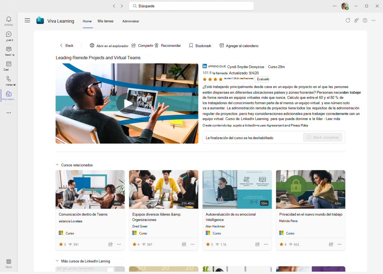383x274 pixels.
Task: Open Viva Learning Help via question mark icon
Action: [365, 20]
